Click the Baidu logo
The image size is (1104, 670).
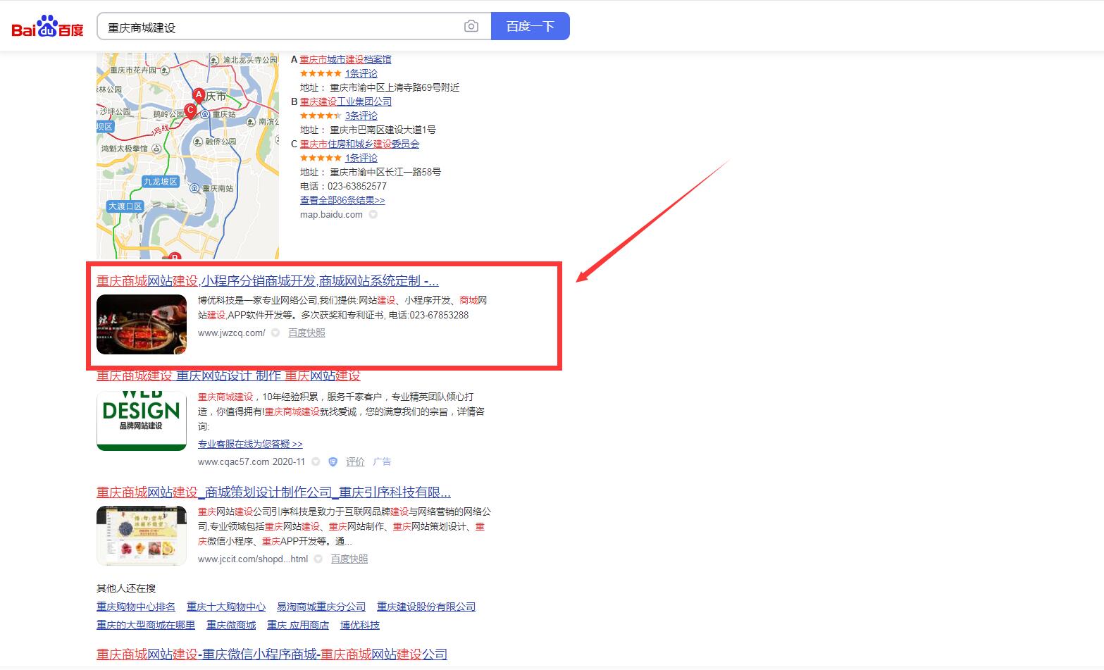coord(47,27)
